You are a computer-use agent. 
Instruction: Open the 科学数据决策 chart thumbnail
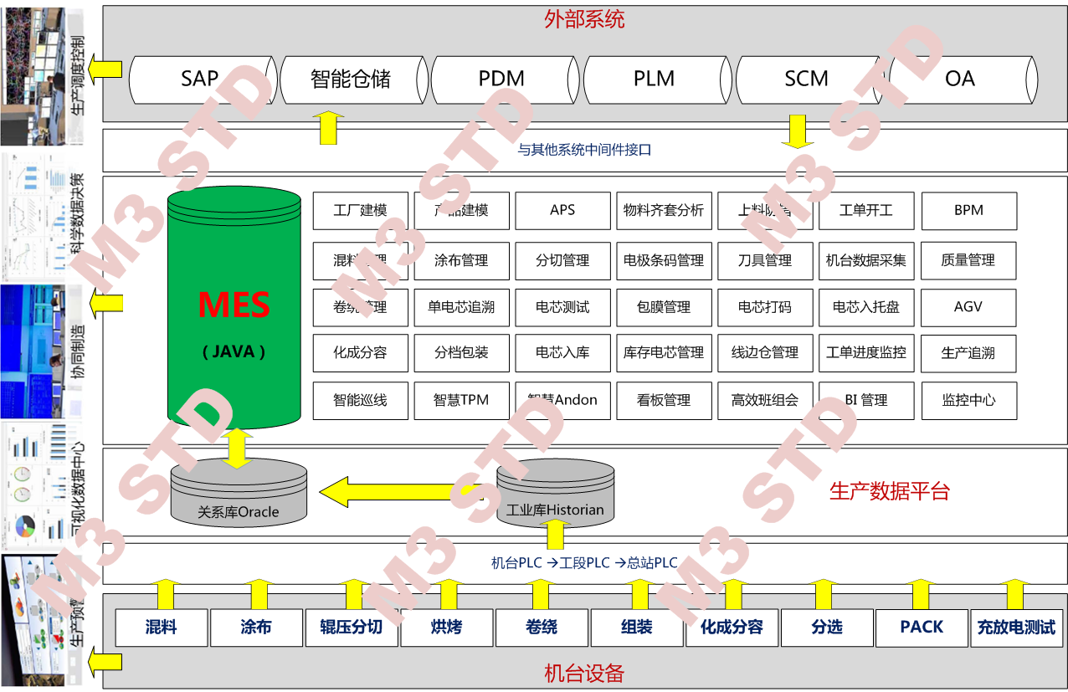click(33, 216)
